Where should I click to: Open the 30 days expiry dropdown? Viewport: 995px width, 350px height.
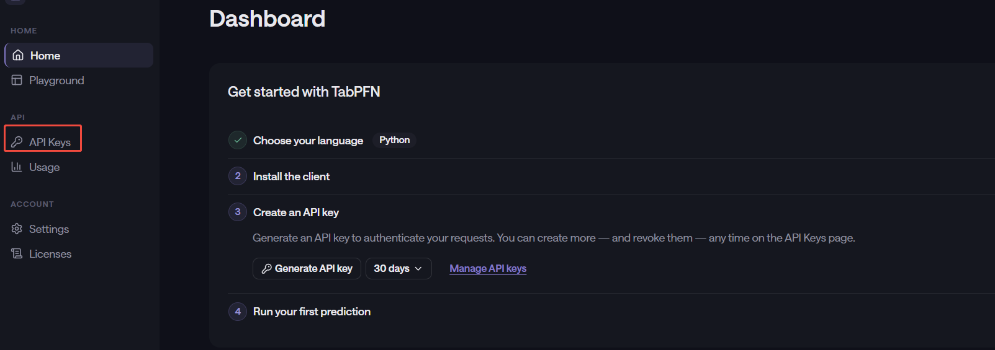coord(398,268)
